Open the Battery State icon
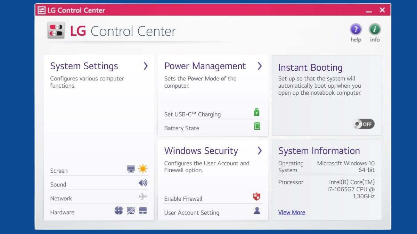The height and width of the screenshot is (234, 417). [x=257, y=126]
